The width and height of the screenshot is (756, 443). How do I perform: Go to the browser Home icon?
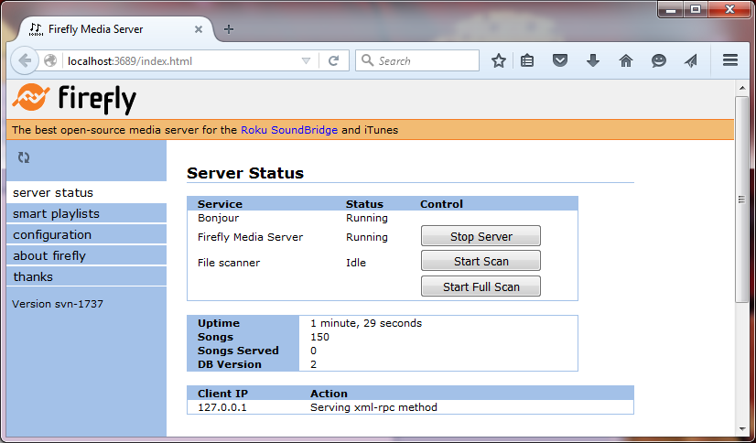click(x=626, y=60)
